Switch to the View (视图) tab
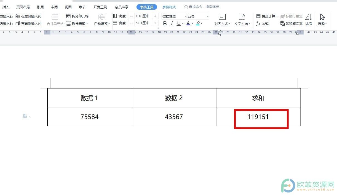 click(68, 7)
